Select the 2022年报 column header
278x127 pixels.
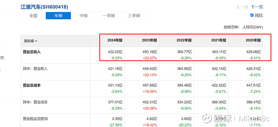click(x=184, y=40)
